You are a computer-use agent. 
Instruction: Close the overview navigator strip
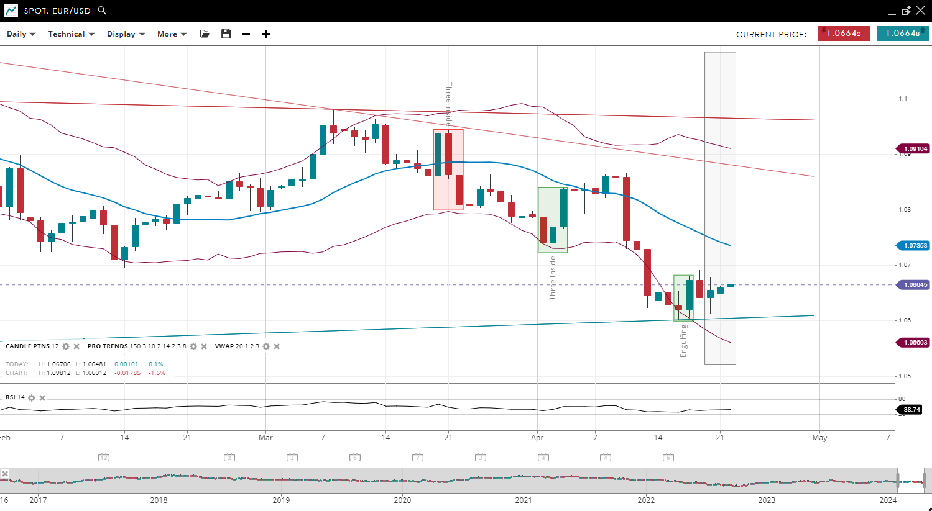pos(5,474)
